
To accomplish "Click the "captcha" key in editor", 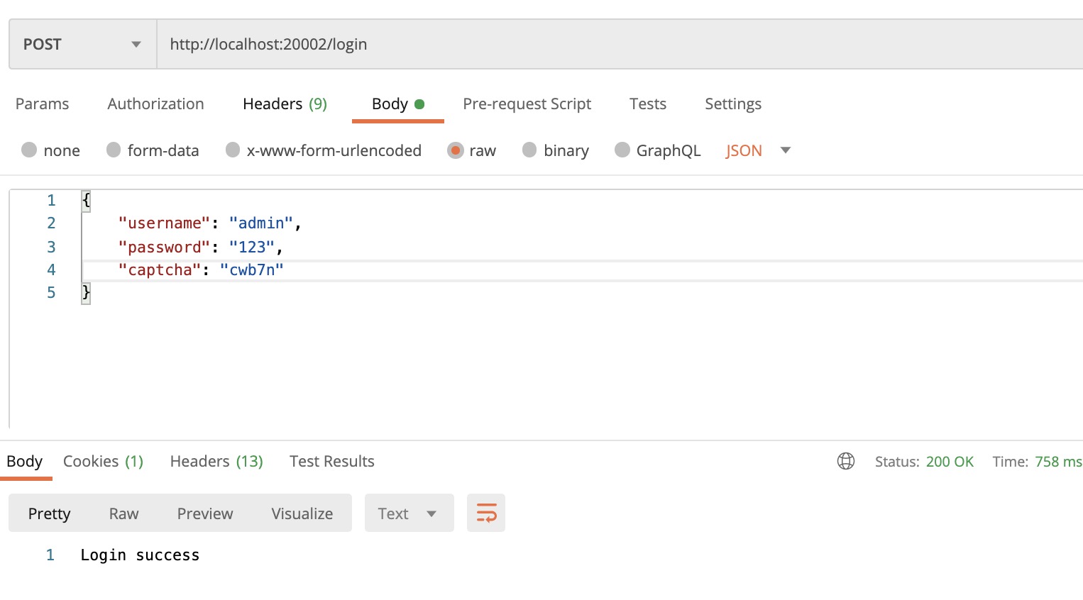I will (160, 270).
